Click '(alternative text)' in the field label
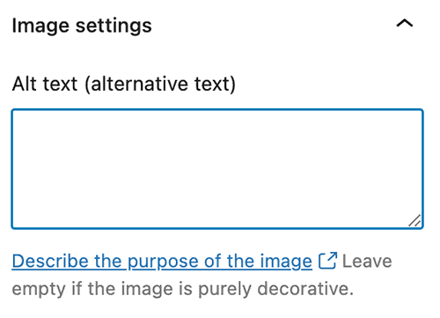440x318 pixels. point(160,85)
